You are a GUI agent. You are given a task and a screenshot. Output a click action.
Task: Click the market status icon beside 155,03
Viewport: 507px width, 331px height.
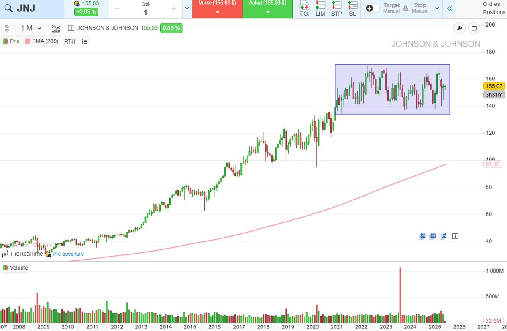(77, 3)
